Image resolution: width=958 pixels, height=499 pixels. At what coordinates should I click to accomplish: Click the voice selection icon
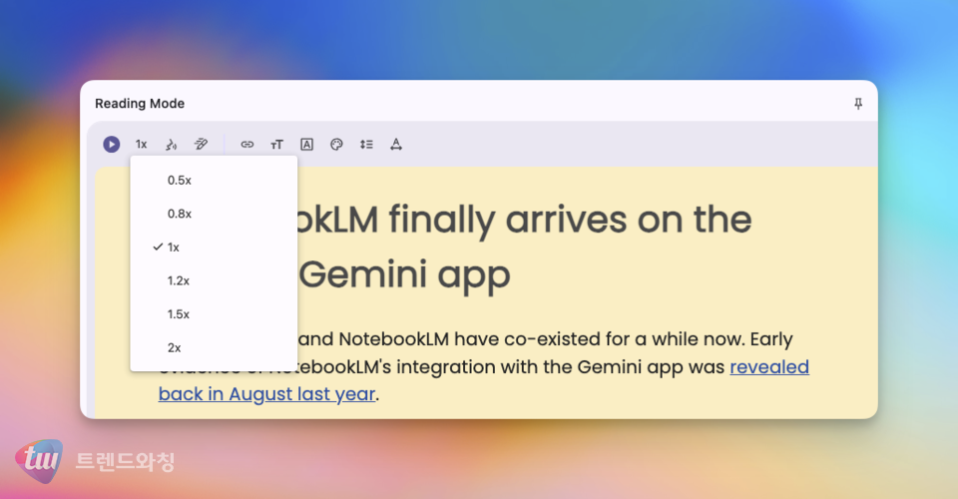(171, 145)
